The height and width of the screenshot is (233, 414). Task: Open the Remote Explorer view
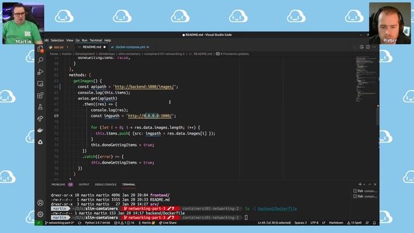(x=40, y=83)
